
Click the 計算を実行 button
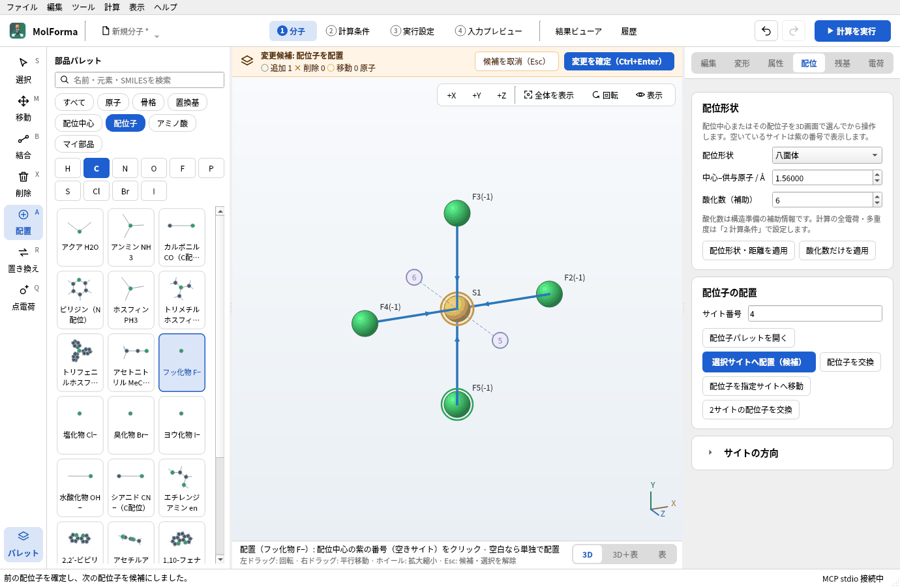pos(852,31)
